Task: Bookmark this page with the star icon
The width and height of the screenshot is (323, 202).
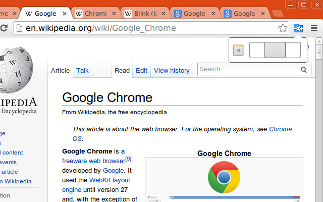Action: pos(283,28)
